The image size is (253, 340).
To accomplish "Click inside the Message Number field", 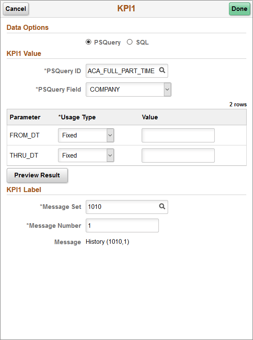I will pyautogui.click(x=122, y=225).
